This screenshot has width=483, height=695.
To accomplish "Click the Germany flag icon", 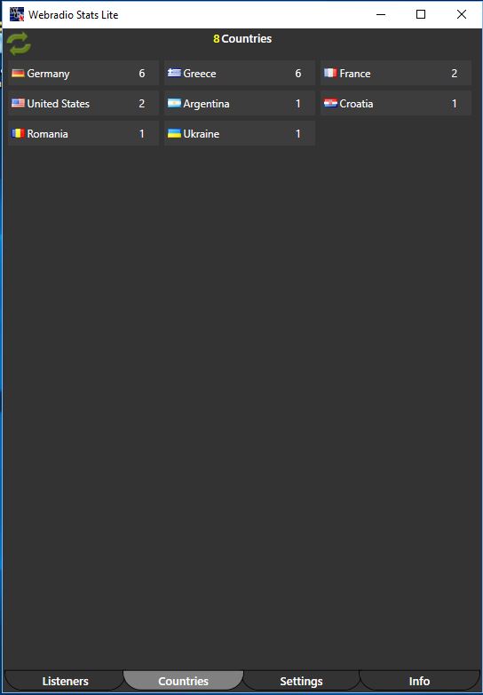I will point(18,73).
